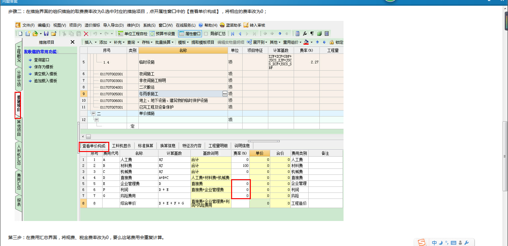Click the 清空载入模板 link
The image size is (508, 246).
point(46,74)
